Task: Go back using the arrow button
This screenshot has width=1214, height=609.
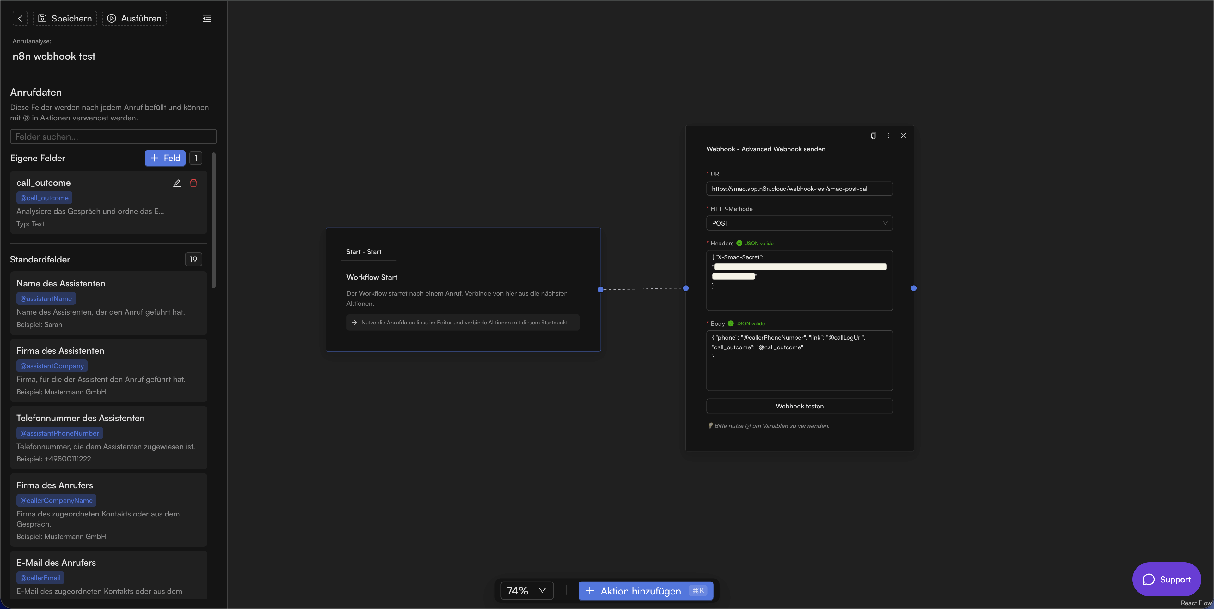Action: coord(20,18)
